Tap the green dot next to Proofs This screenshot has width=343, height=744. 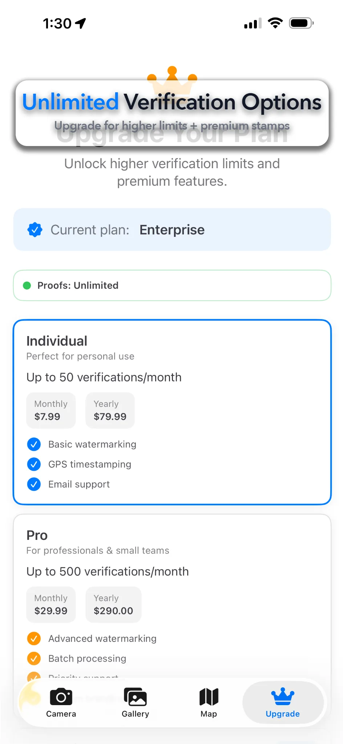[27, 286]
